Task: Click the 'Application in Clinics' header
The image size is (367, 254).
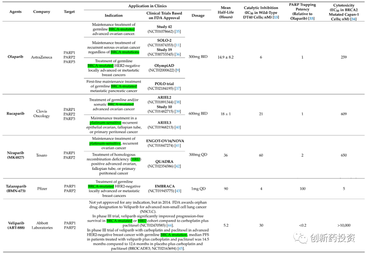Action: [x=147, y=6]
